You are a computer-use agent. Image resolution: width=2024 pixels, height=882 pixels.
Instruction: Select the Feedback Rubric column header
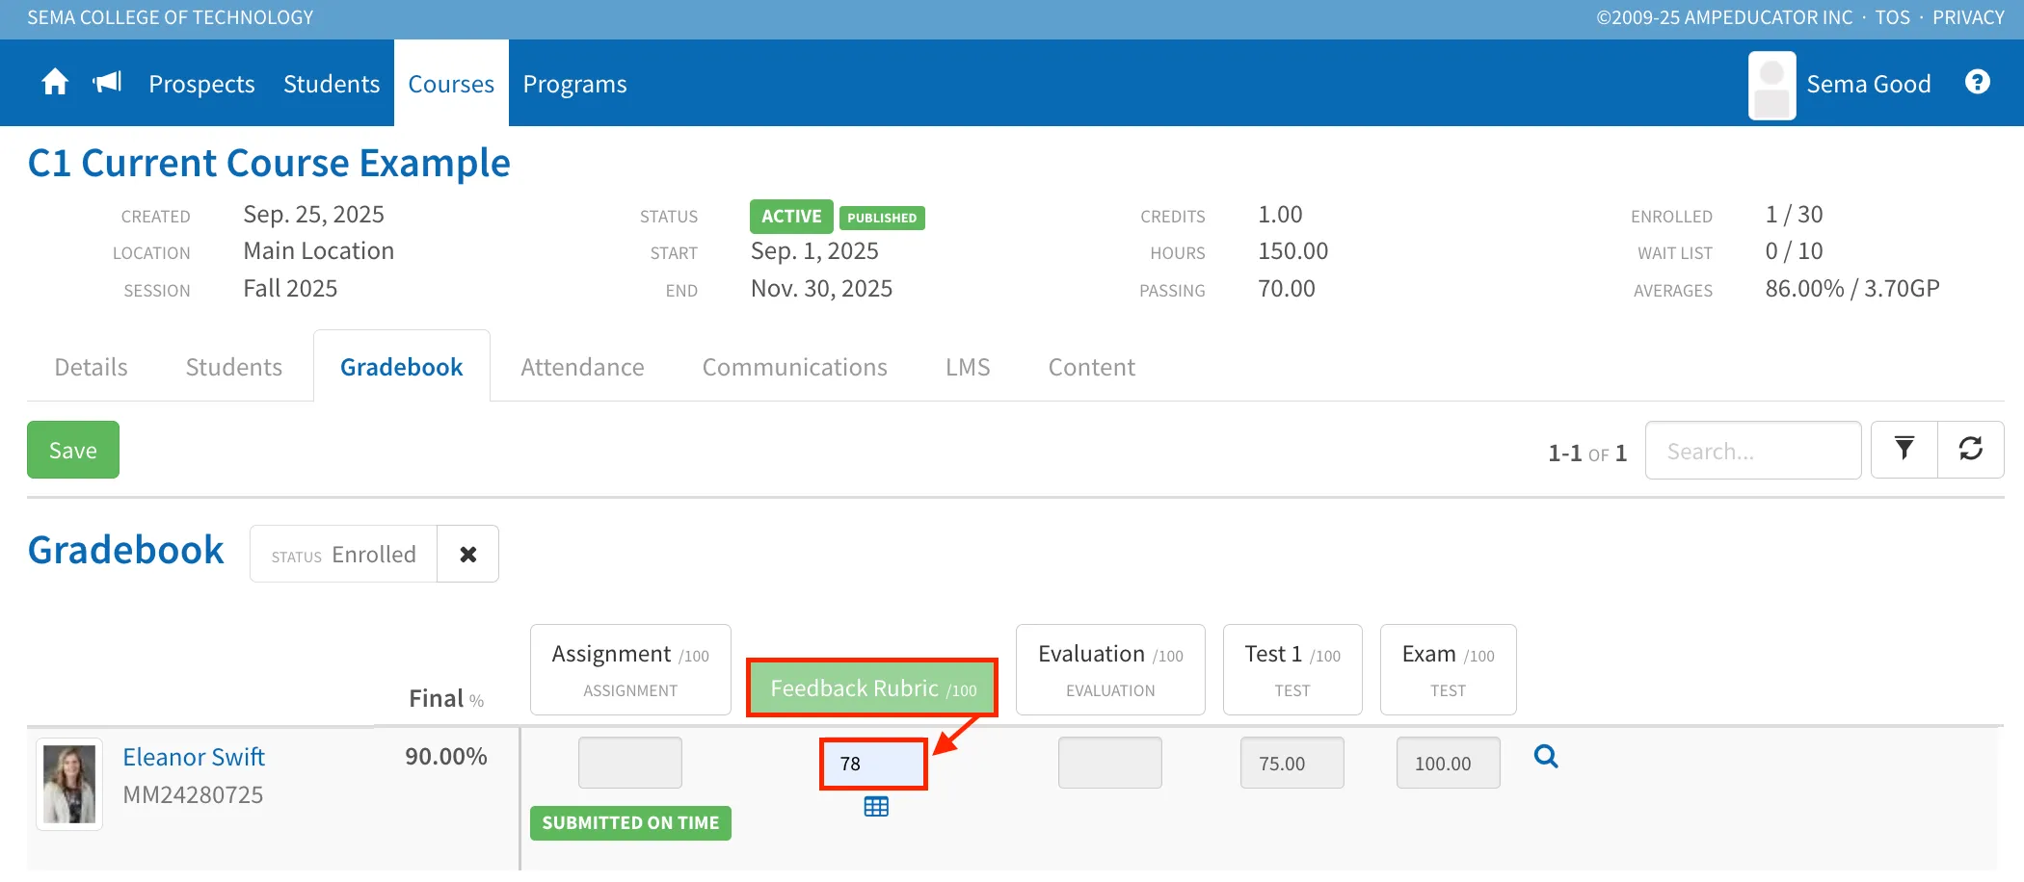click(x=872, y=687)
